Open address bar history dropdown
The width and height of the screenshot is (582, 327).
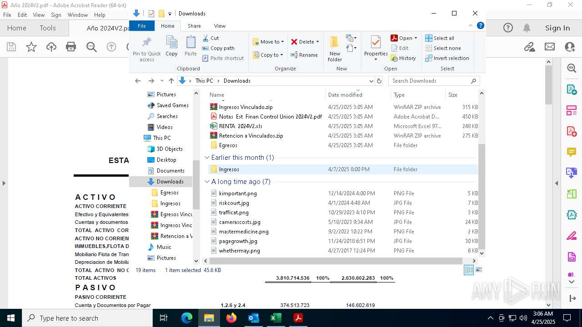click(371, 81)
